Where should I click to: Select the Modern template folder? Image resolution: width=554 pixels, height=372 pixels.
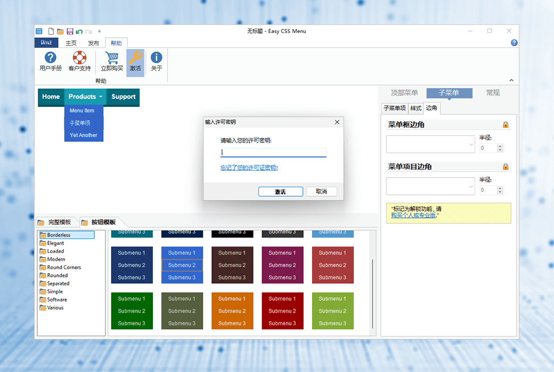click(53, 259)
